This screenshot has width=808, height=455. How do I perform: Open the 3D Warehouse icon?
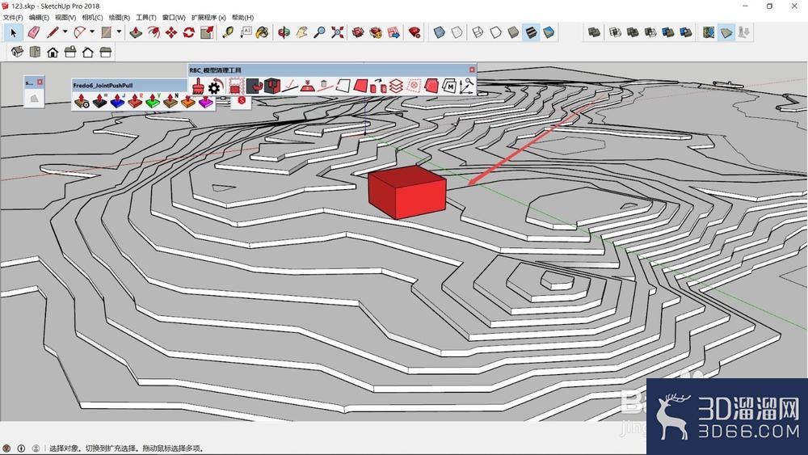click(358, 32)
